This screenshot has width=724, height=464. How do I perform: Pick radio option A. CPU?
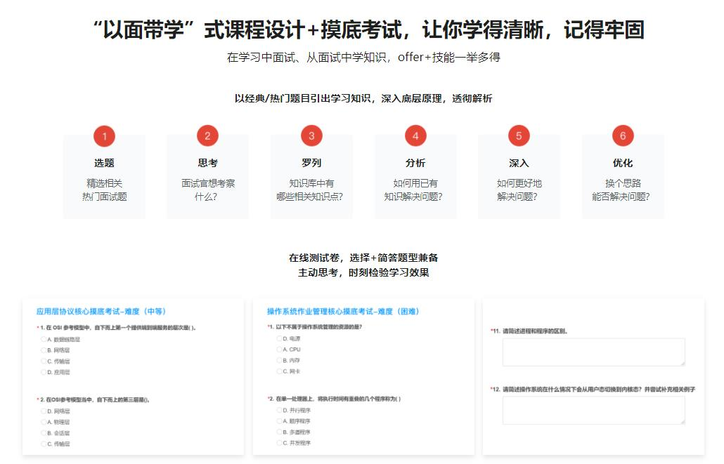click(x=280, y=350)
